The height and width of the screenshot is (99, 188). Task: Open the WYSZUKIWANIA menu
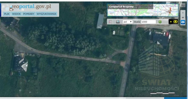[x=46, y=14]
